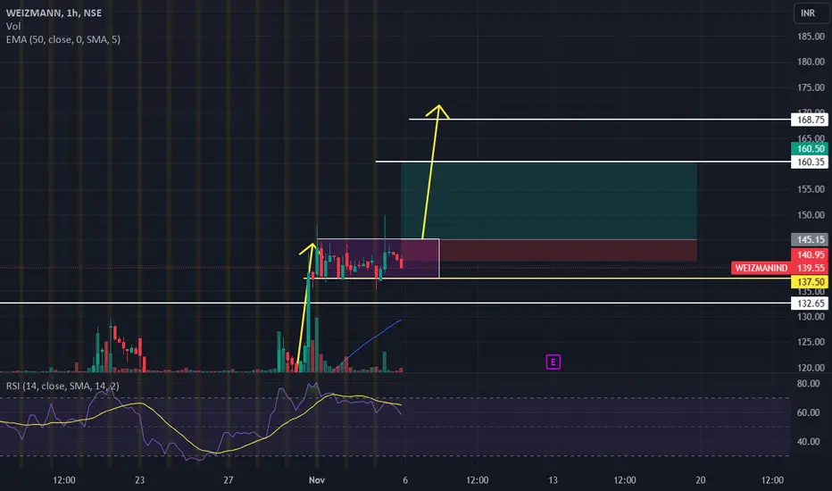Click the 130.00 price axis value
This screenshot has height=491, width=832.
811,317
